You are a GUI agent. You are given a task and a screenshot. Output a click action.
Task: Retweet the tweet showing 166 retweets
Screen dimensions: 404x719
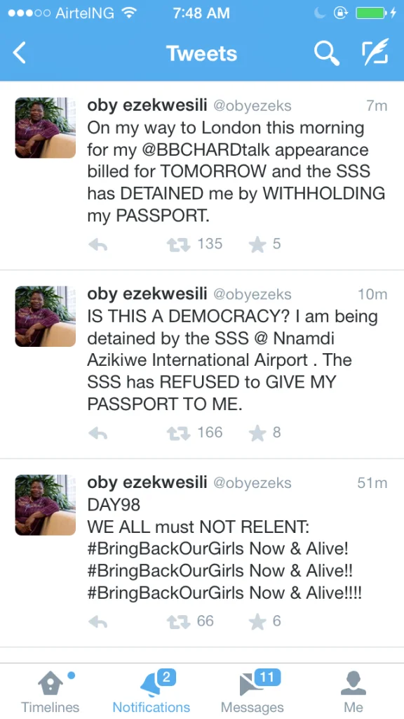coord(178,433)
